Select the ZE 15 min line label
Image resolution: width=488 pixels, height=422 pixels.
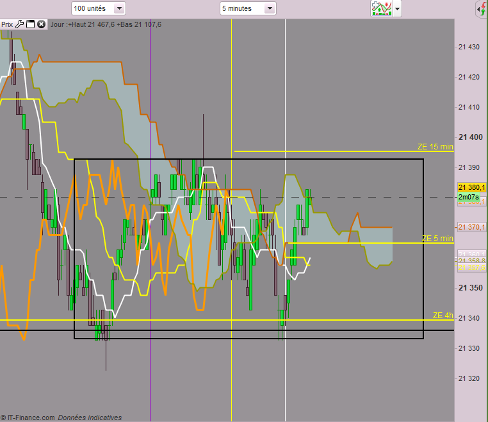[x=435, y=146]
